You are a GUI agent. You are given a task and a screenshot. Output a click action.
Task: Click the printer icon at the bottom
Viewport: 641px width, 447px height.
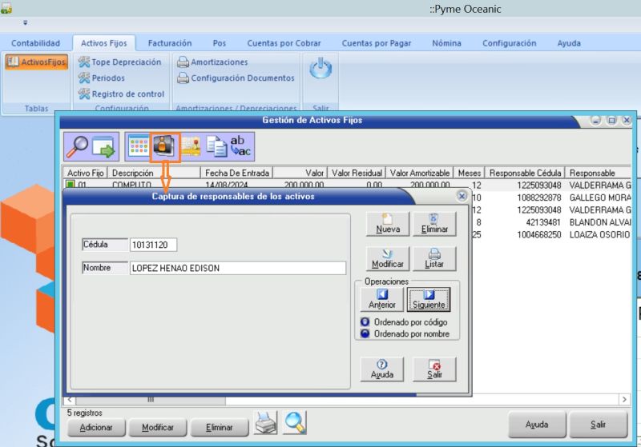click(266, 423)
